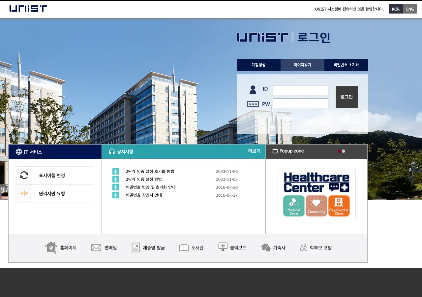This screenshot has width=422, height=297.
Task: Click the remote support request icon
Action: 24,193
